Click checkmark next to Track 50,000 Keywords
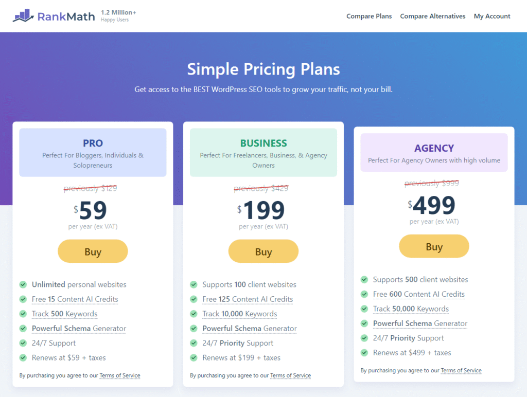 click(x=364, y=309)
